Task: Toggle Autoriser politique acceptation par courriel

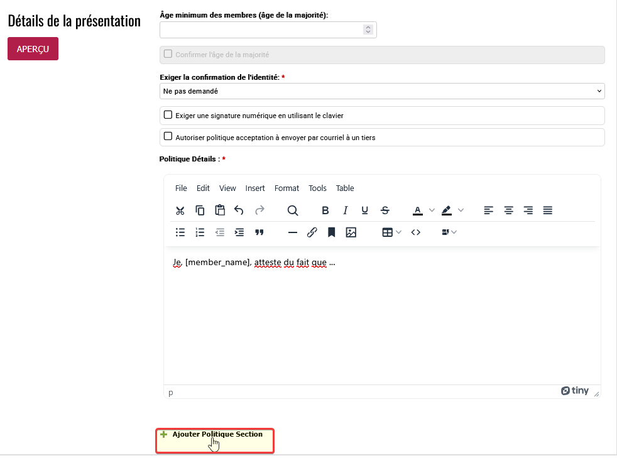Action: [168, 136]
